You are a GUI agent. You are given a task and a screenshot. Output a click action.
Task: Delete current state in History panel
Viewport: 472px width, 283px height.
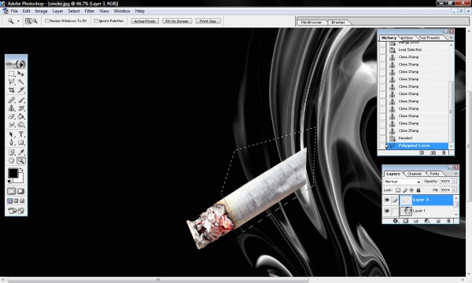[444, 153]
